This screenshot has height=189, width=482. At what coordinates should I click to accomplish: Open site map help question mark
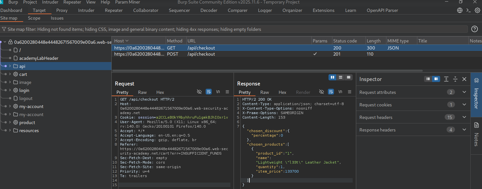(x=475, y=29)
